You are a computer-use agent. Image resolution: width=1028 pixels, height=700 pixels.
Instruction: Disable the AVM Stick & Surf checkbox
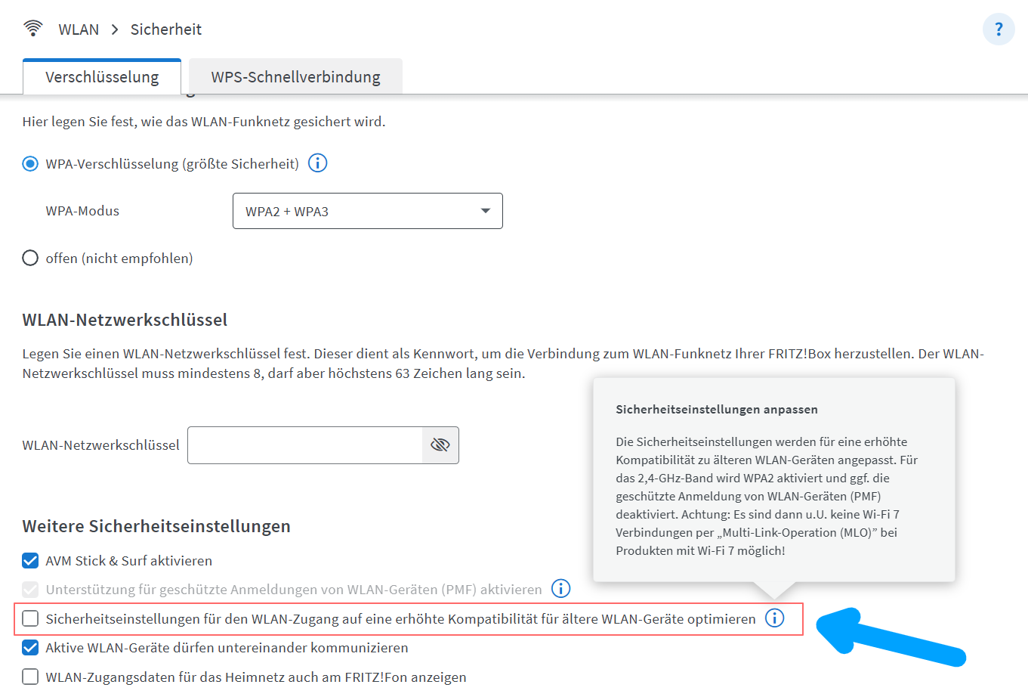pos(29,561)
